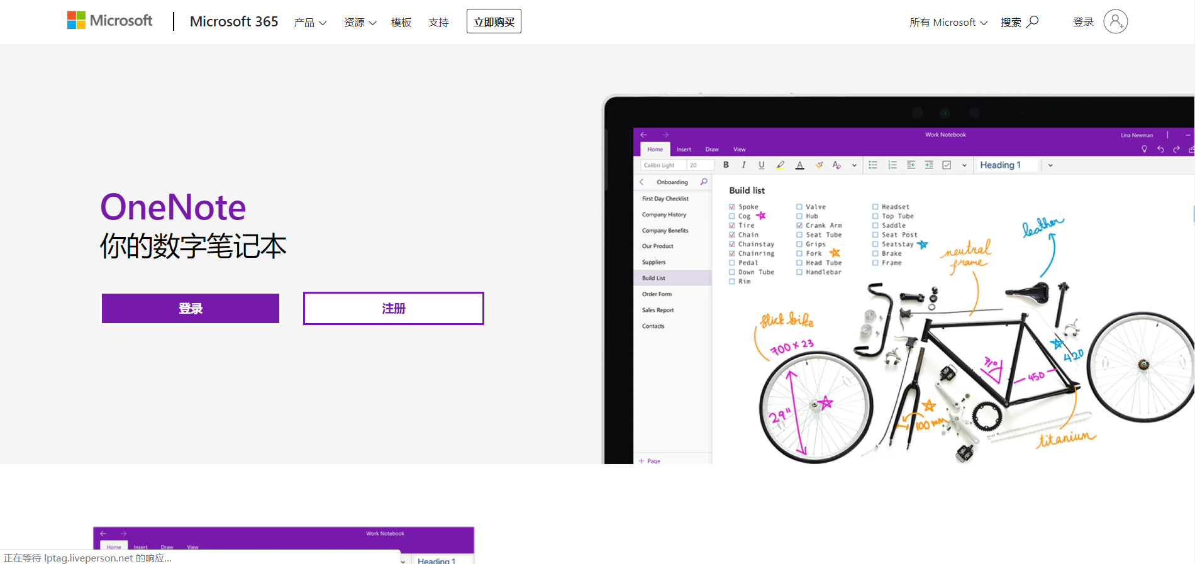The image size is (1195, 564).
Task: Click the font color A icon
Action: point(800,165)
